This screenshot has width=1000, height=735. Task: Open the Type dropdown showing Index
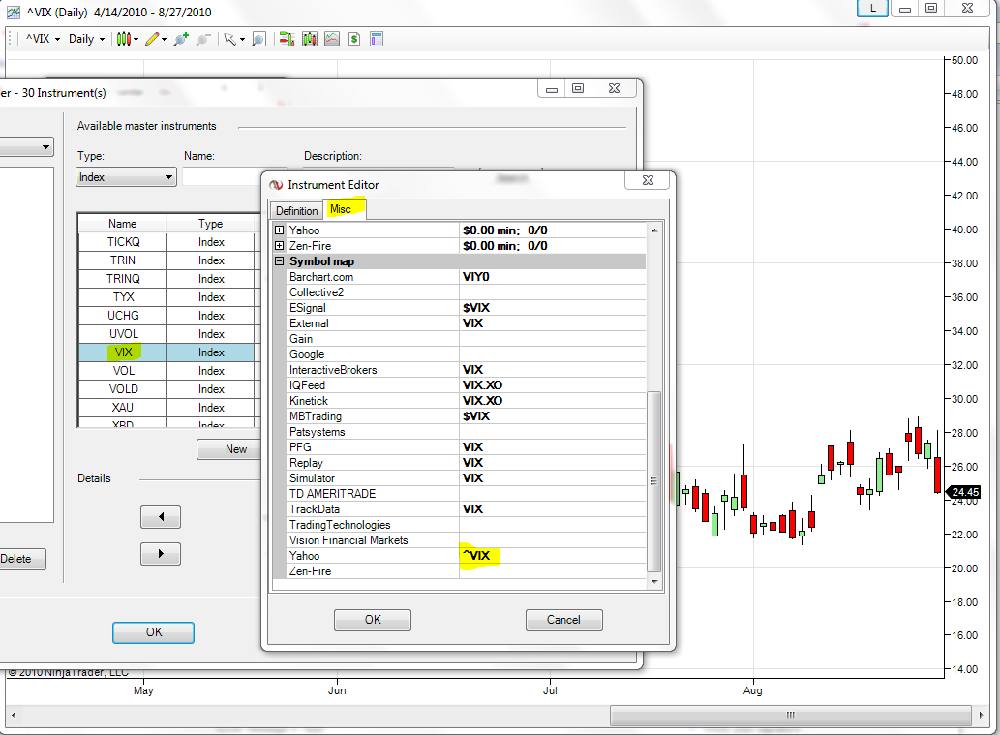126,177
